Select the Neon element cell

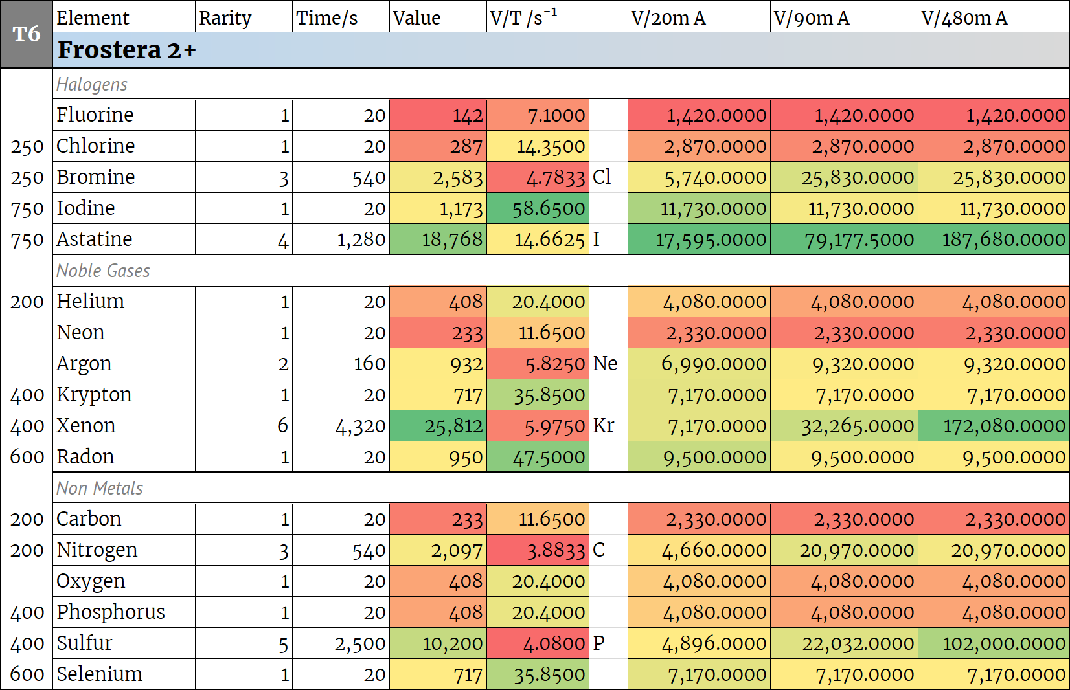click(124, 333)
